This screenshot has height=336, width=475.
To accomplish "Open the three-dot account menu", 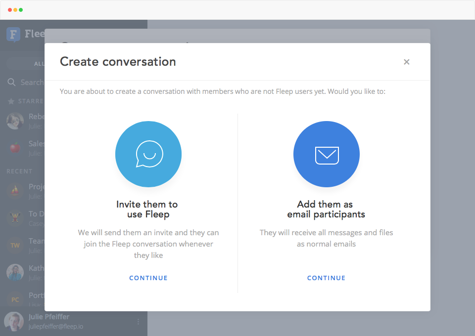I will pyautogui.click(x=138, y=322).
